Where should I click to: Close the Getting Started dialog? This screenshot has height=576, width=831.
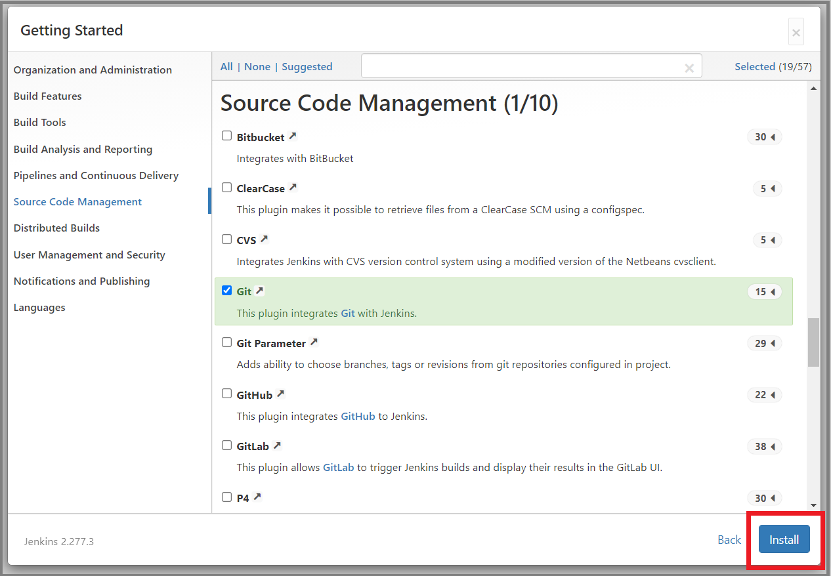tap(796, 32)
